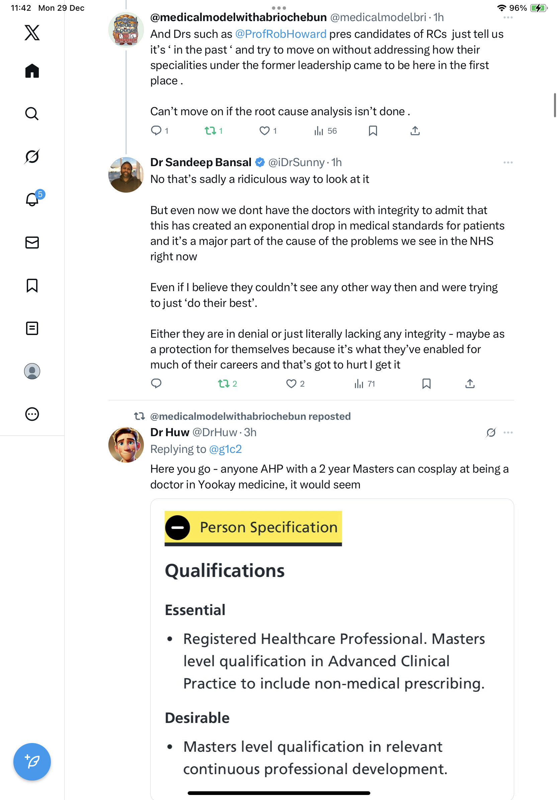Screen dimensions: 558x800
Task: Bookmark Dr Sandeep Bansal's post
Action: (426, 384)
